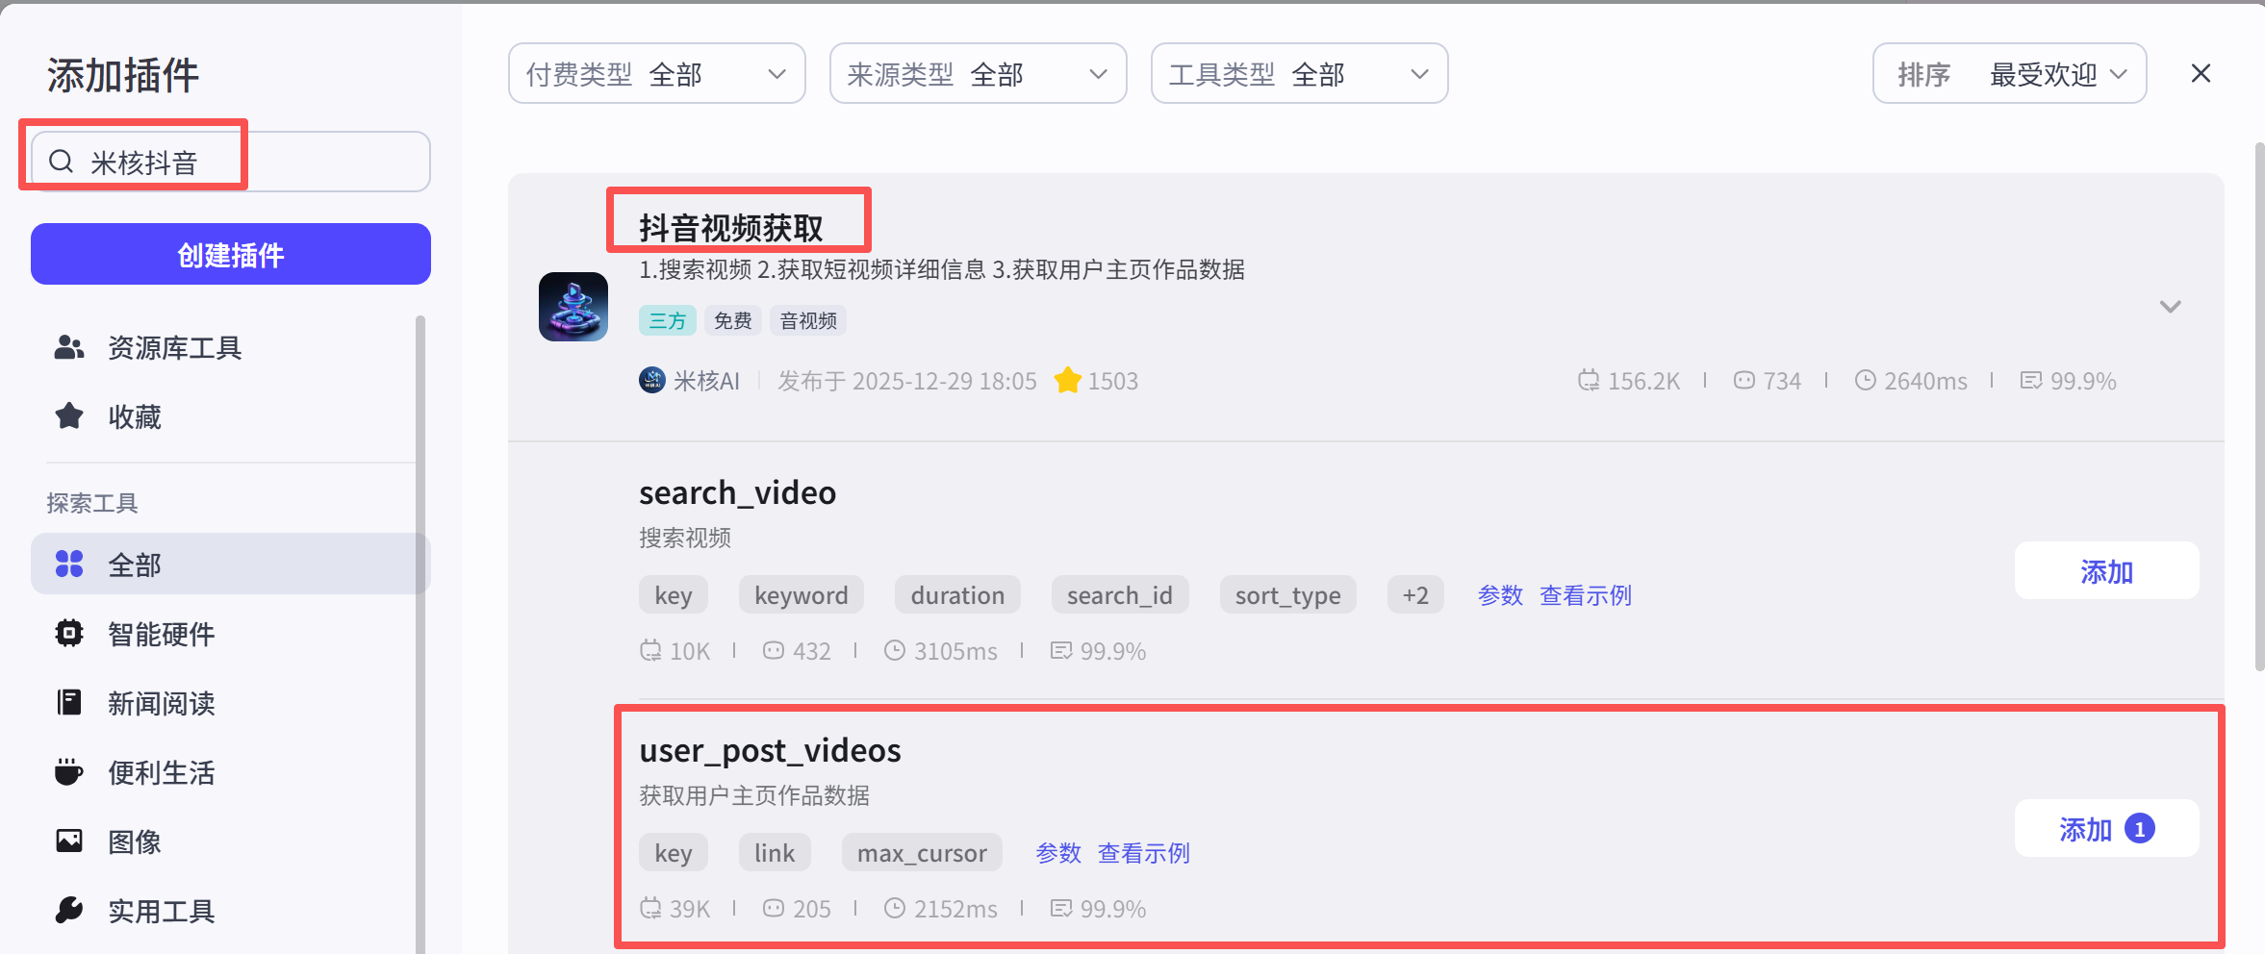The height and width of the screenshot is (954, 2265).
Task: Open the 来源类型 dropdown
Action: click(979, 73)
